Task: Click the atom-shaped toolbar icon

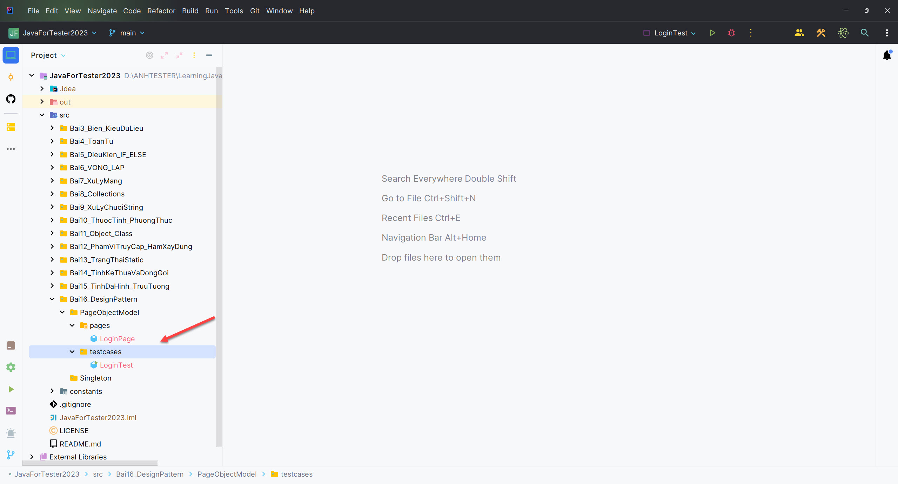Action: tap(843, 33)
